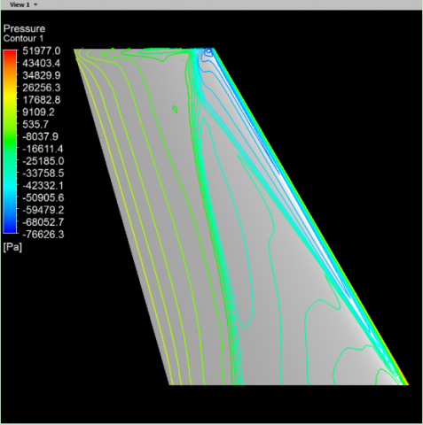Click the small closed green contour loop
Image resolution: width=423 pixels, height=425 pixels.
(x=175, y=110)
